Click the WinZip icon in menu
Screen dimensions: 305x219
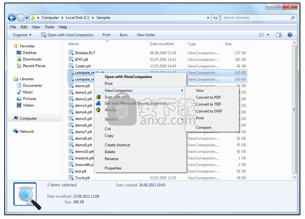click(98, 110)
